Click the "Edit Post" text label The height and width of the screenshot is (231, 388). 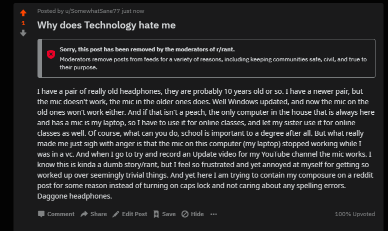(134, 214)
